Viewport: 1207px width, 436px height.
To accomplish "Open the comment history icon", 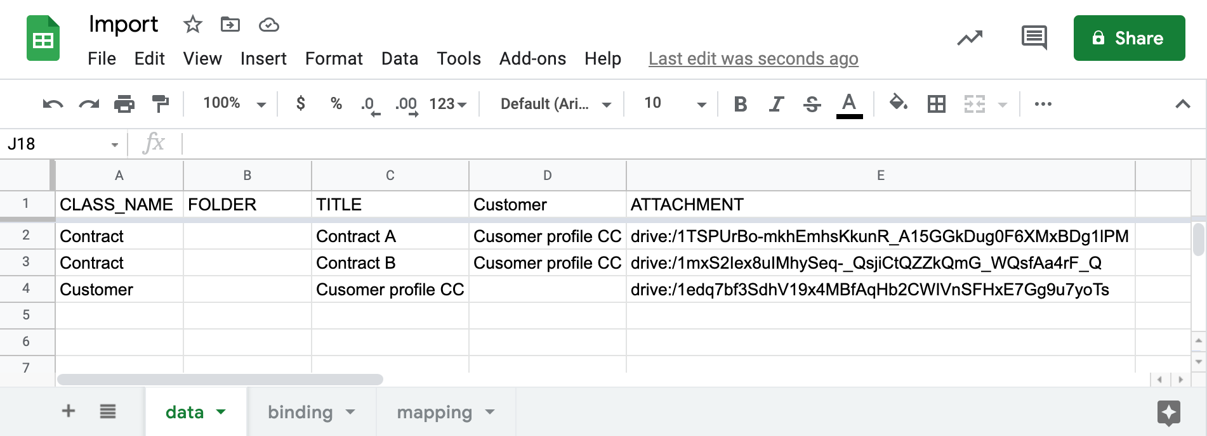I will [1034, 38].
